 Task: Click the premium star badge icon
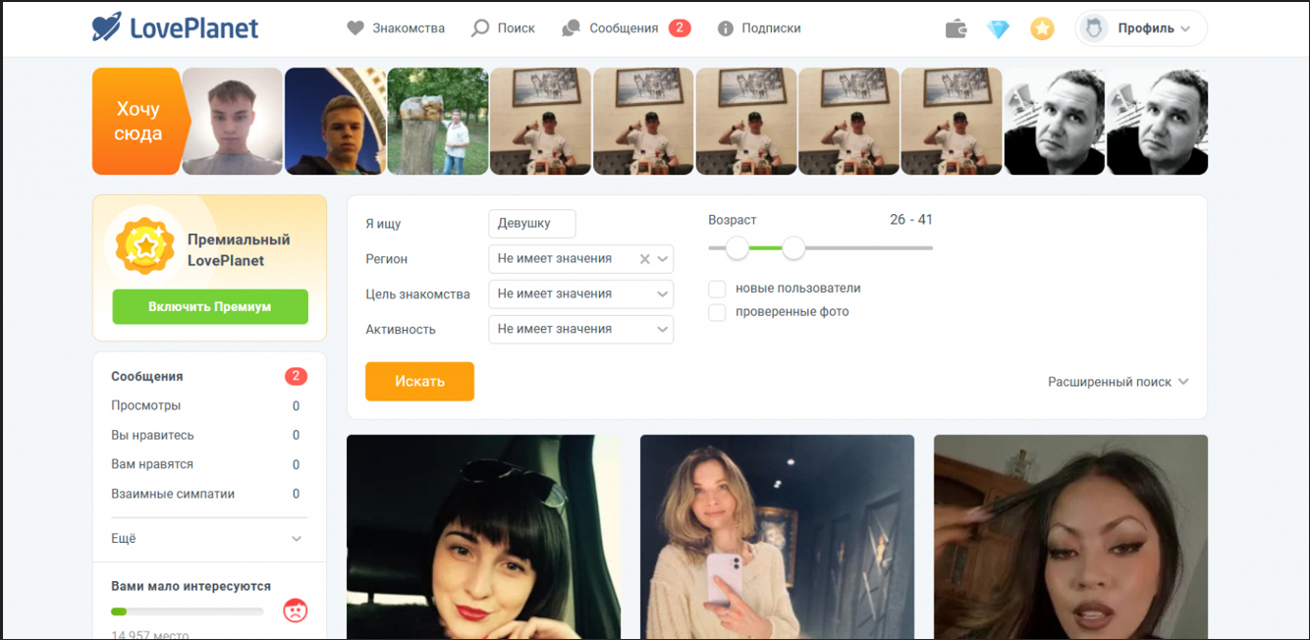pos(145,246)
